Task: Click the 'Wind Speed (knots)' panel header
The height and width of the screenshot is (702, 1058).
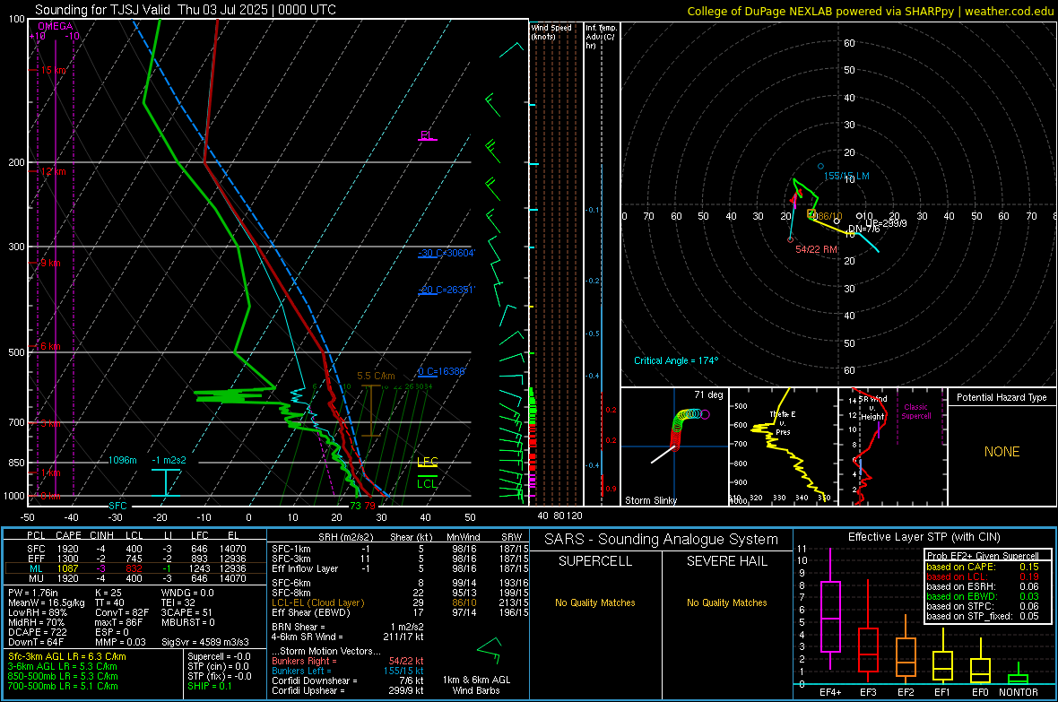Action: point(551,31)
